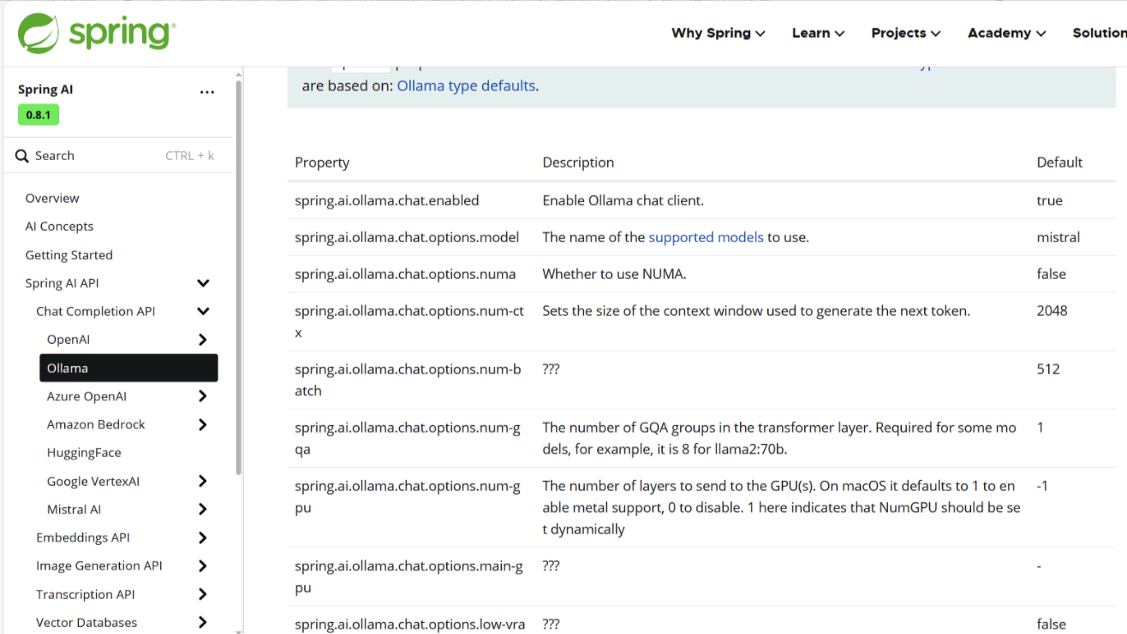Open the Getting Started page

click(x=69, y=255)
